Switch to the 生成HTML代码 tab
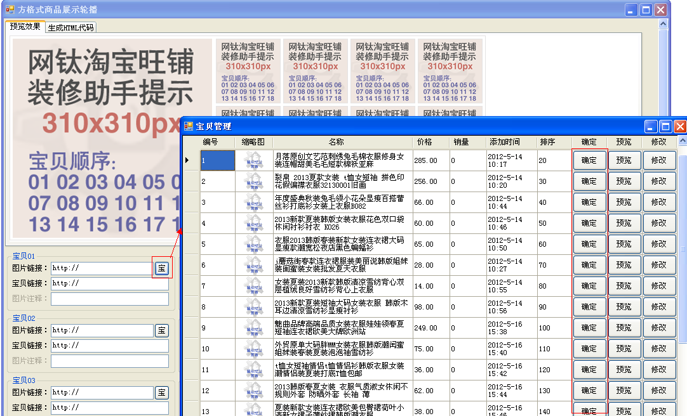The image size is (687, 416). tap(70, 27)
